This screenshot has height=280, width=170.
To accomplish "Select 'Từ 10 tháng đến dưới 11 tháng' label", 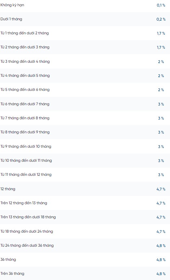I will pos(26,160).
